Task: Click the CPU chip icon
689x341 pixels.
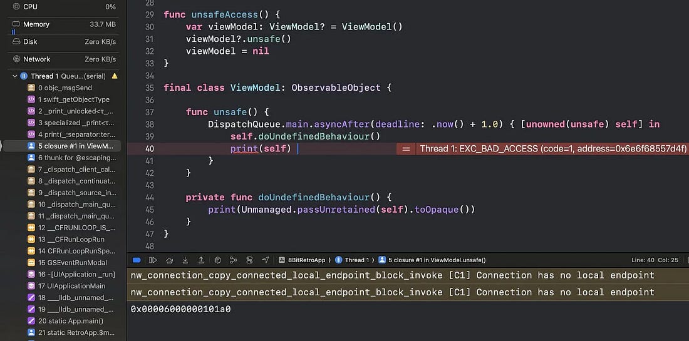Action: [16, 7]
